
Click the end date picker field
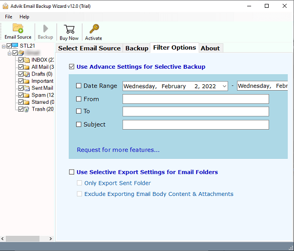[x=262, y=86]
